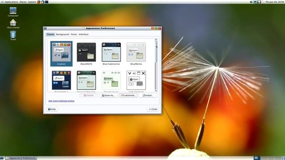
Task: Click the red titlebar close icon
Action: [x=160, y=28]
